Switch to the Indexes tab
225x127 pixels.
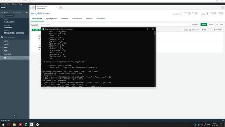point(89,19)
